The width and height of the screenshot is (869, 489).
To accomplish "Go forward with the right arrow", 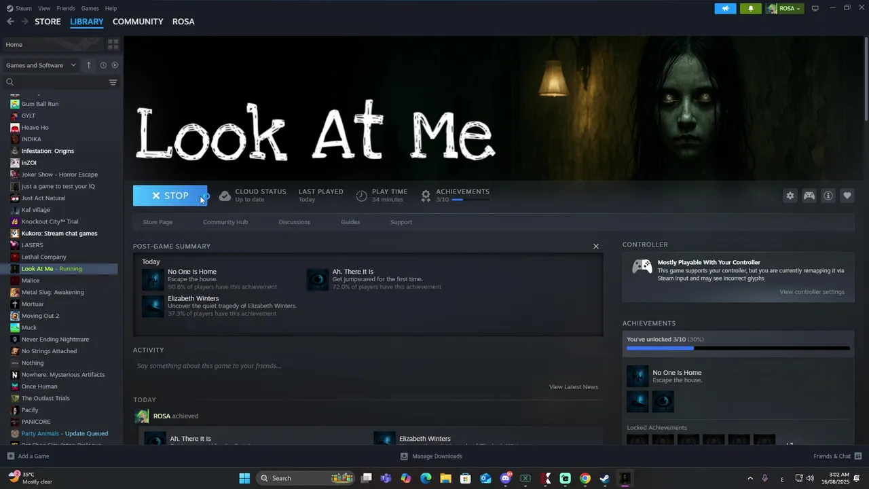I will tap(24, 22).
